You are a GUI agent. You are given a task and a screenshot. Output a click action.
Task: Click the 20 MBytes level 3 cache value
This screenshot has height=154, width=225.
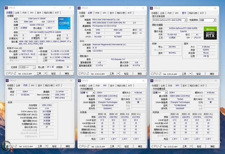pyautogui.click(x=60, y=61)
